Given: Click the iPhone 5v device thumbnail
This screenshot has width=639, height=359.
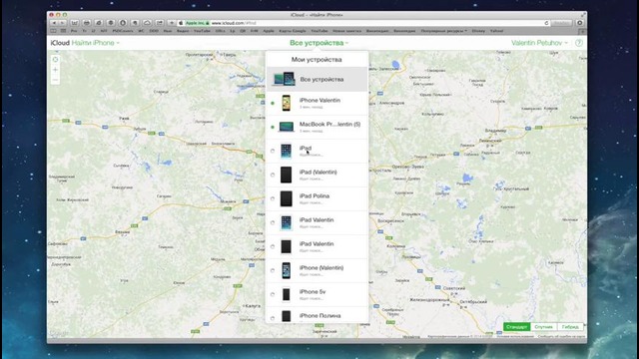Looking at the screenshot, I should 287,294.
